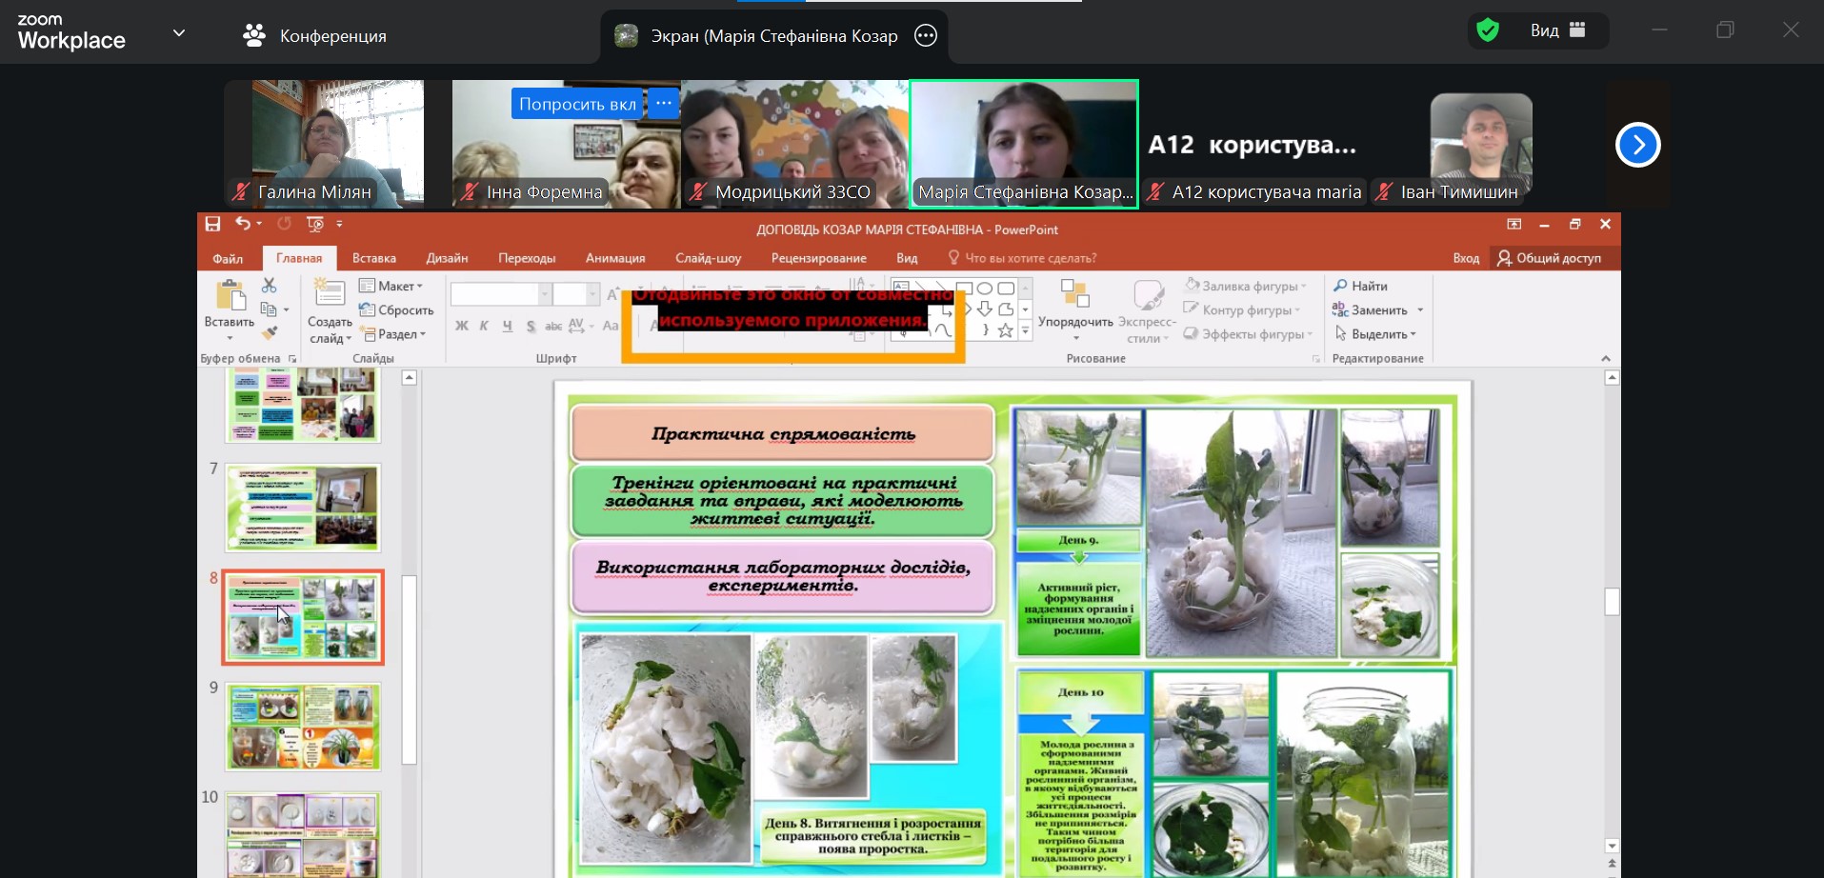
Task: Expand the Раздел section dropdown
Action: click(x=393, y=334)
